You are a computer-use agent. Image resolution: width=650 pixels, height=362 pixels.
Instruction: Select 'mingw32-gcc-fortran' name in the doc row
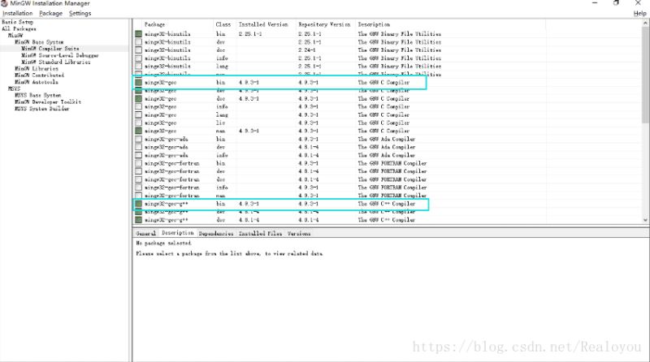172,179
